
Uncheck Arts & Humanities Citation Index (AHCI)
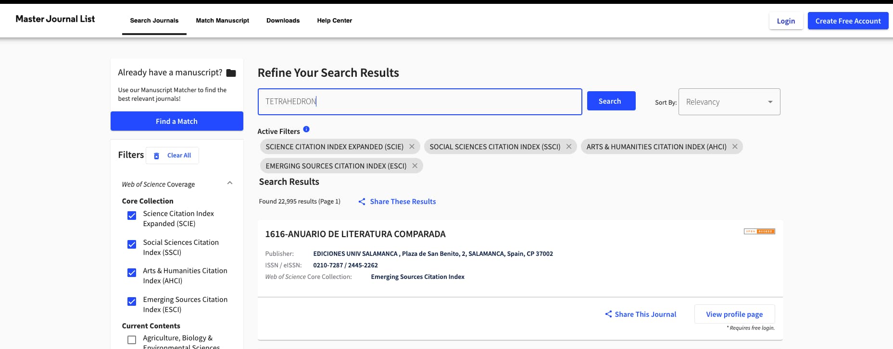coord(132,273)
